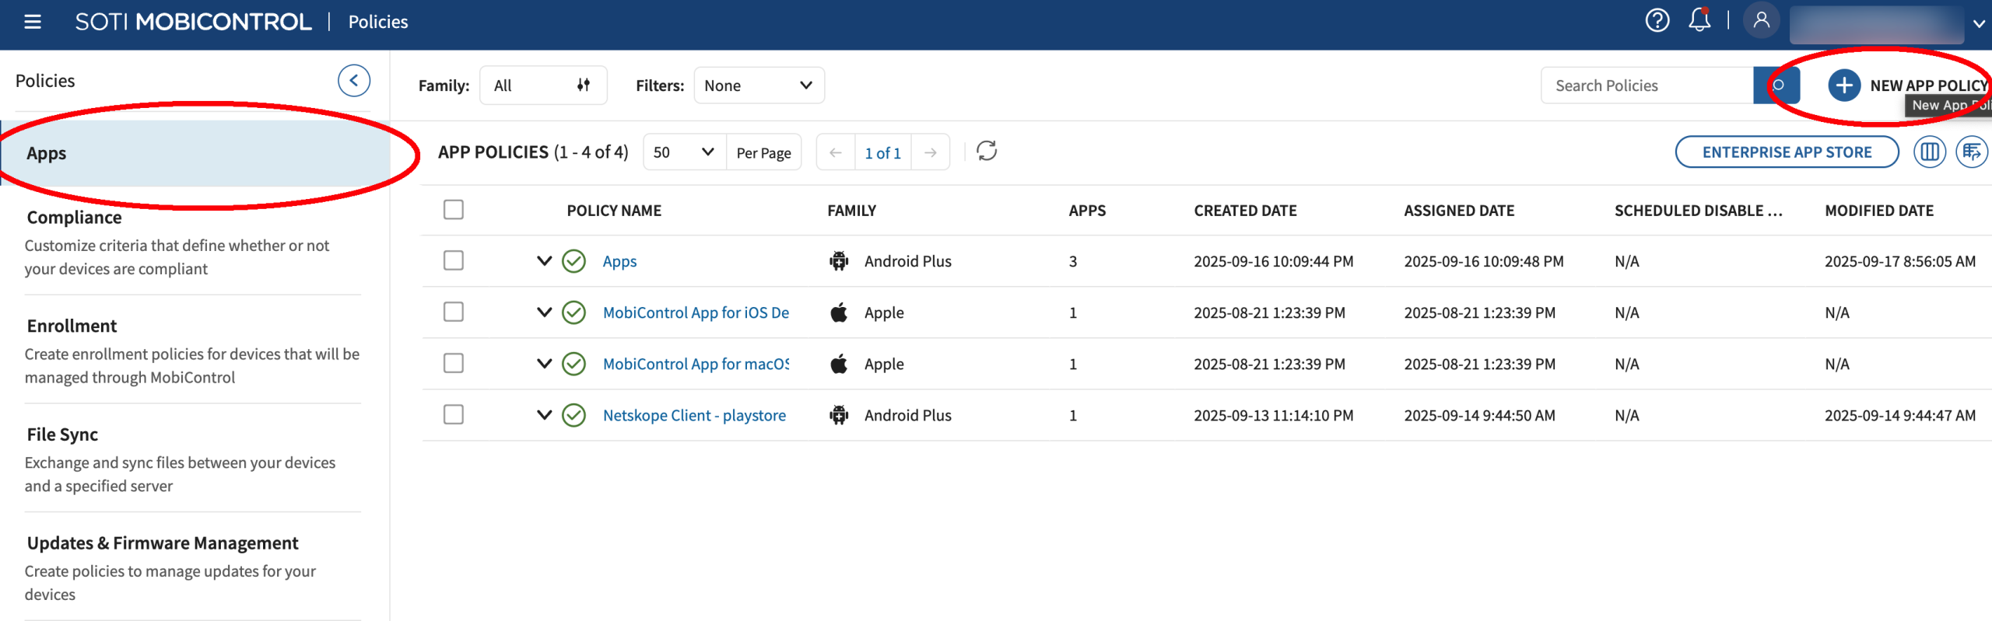Expand MobiControl App for iOS row chevron
Image resolution: width=1992 pixels, height=621 pixels.
[x=545, y=312]
